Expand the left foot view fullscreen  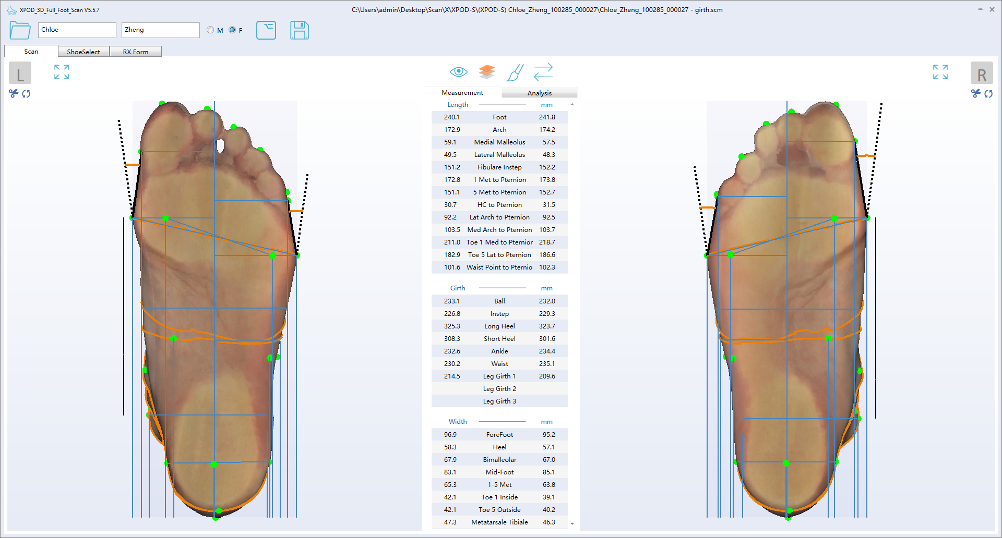pos(62,72)
